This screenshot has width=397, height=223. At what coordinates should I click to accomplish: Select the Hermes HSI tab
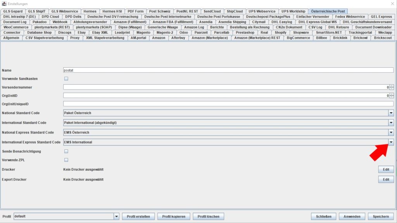click(112, 11)
